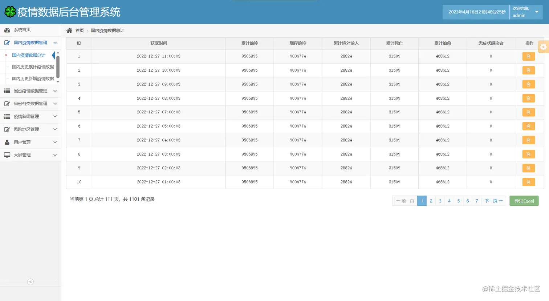
Task: Click the monitor icon for 大屏管理
Action: 7,155
